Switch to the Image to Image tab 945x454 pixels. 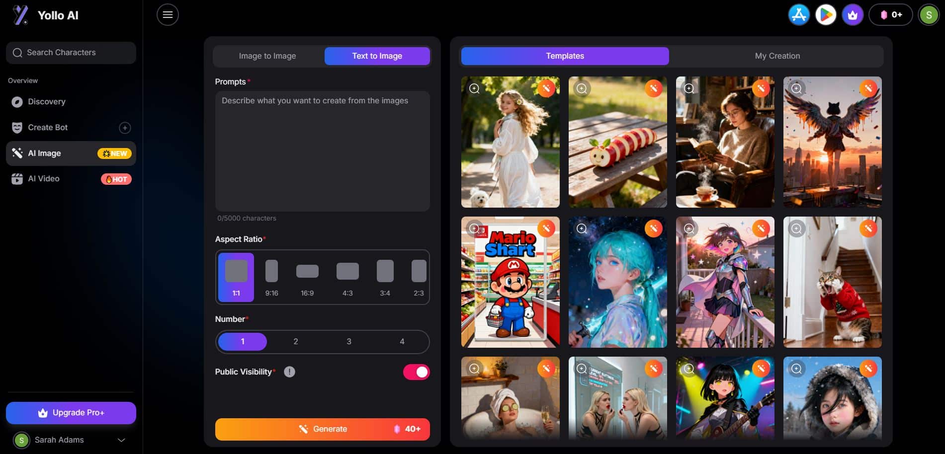[x=267, y=56]
